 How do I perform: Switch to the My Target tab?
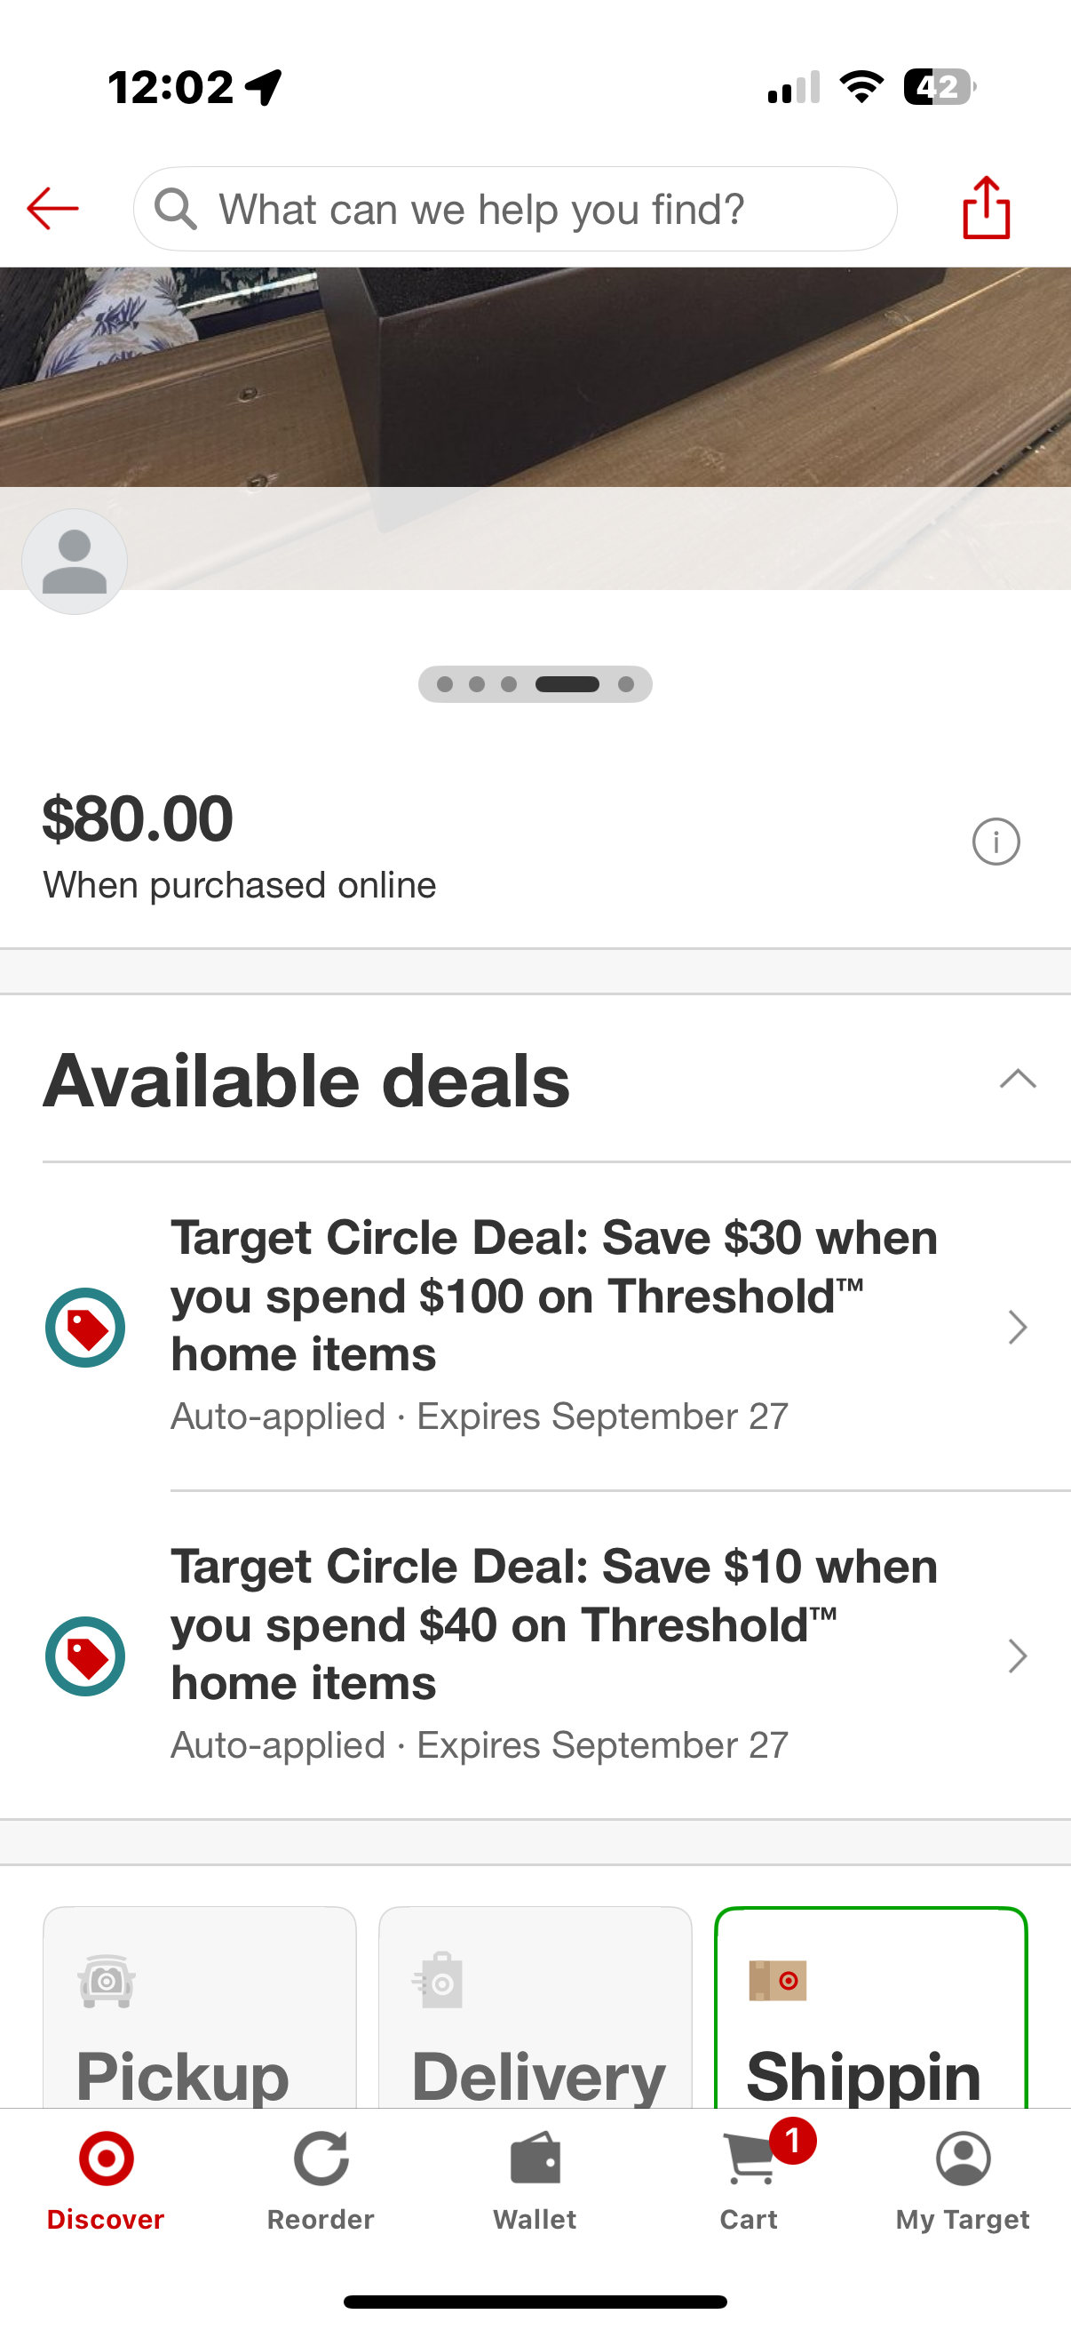(963, 2177)
